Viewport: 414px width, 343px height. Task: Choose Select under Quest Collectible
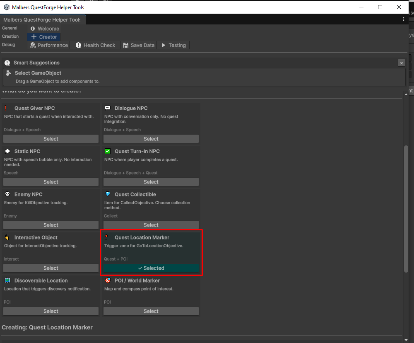(151, 225)
